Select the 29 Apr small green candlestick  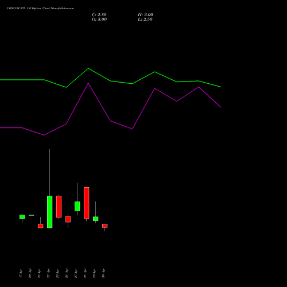(96, 219)
